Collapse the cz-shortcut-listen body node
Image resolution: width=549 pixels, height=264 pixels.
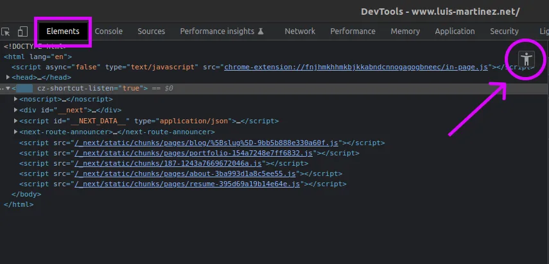[8, 88]
